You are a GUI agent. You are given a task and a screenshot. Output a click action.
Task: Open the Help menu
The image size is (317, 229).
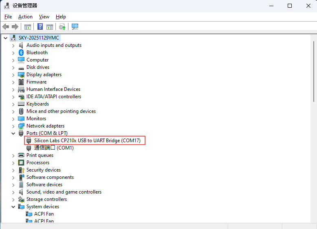coord(61,17)
